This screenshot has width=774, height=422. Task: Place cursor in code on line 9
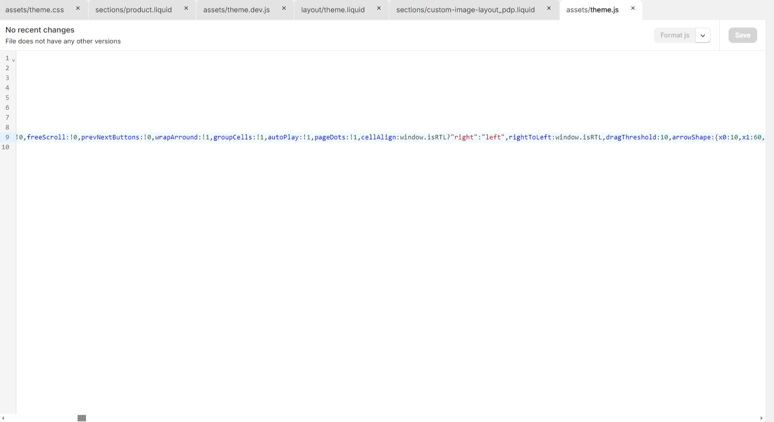pos(390,137)
